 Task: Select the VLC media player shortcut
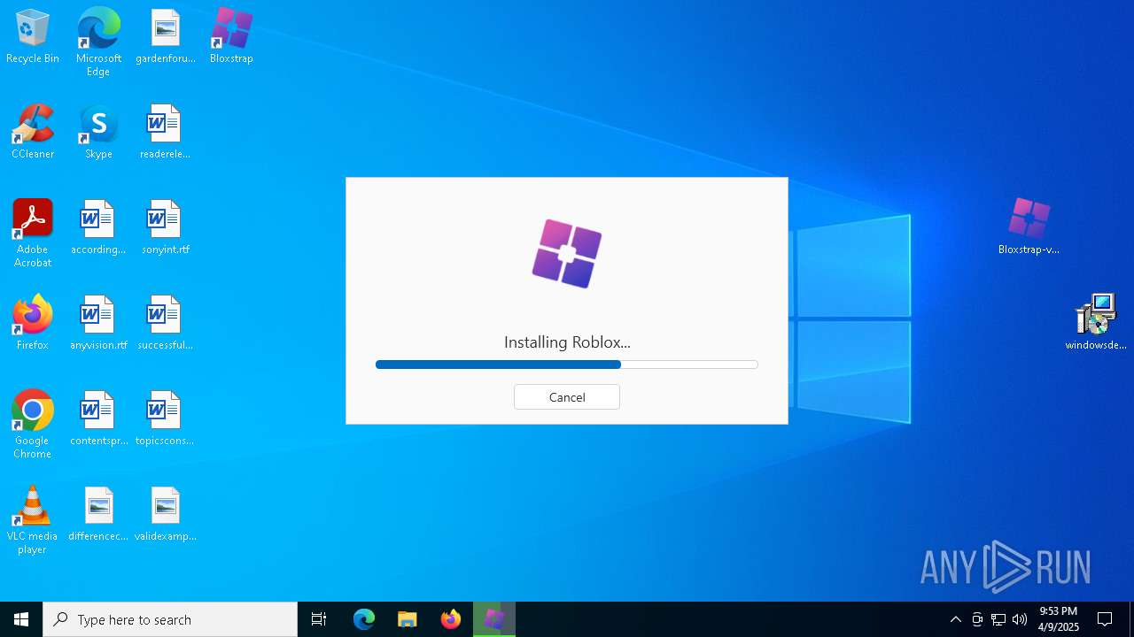[33, 520]
